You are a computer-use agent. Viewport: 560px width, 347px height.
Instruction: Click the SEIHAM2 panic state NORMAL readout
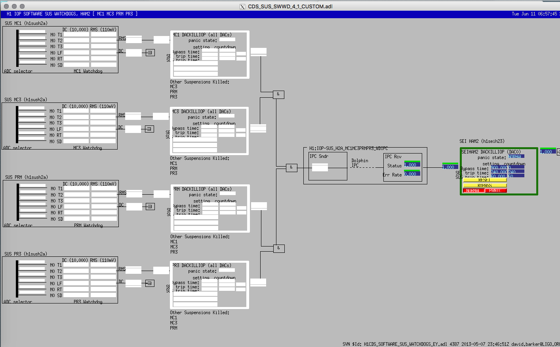[x=516, y=156]
